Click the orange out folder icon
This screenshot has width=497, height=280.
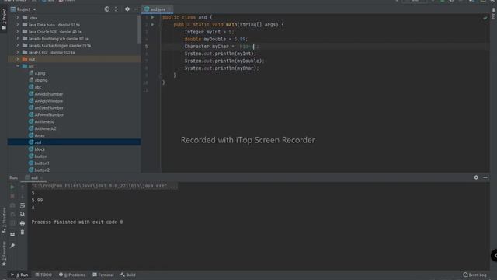[x=25, y=59]
